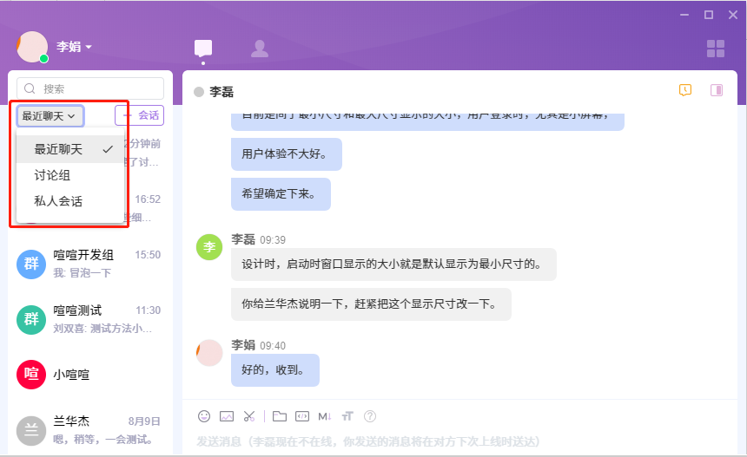
Task: Click the new 会话 button
Action: (x=139, y=115)
